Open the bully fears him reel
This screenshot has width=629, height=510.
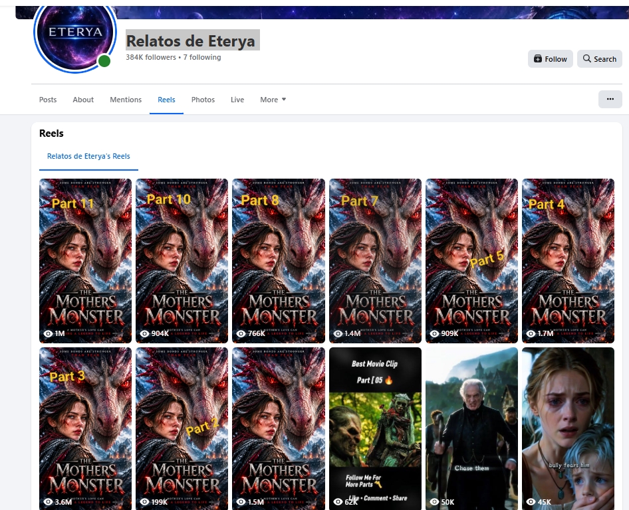click(568, 429)
